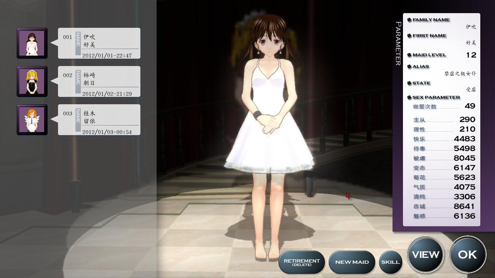Click the parameter value 6136
This screenshot has width=495, height=278.
pos(465,216)
